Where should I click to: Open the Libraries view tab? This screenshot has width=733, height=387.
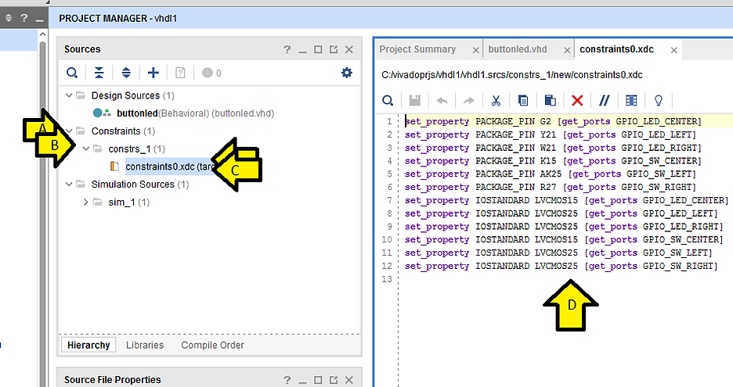145,345
